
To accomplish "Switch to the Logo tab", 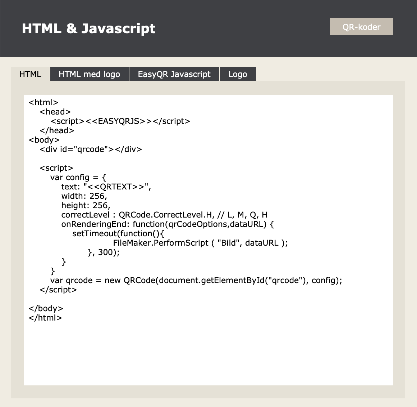I will (x=238, y=74).
